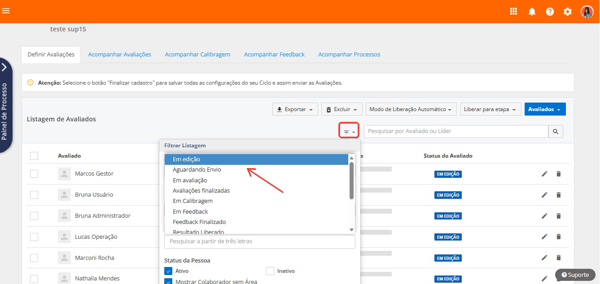Open the filter listing dropdown

pos(349,132)
